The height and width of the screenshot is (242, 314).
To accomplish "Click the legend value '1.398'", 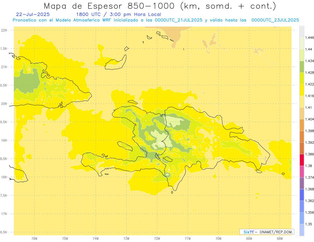I will click(309, 131).
